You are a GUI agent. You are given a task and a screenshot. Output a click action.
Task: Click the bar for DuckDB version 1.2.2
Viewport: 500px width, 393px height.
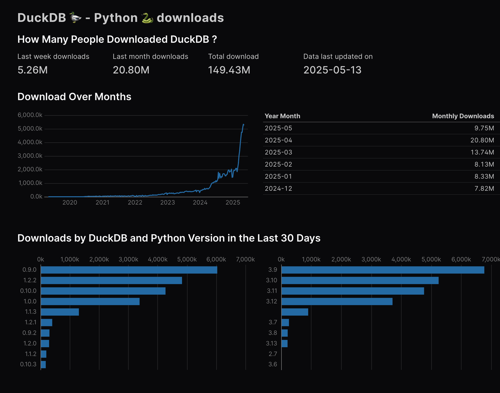coord(111,281)
